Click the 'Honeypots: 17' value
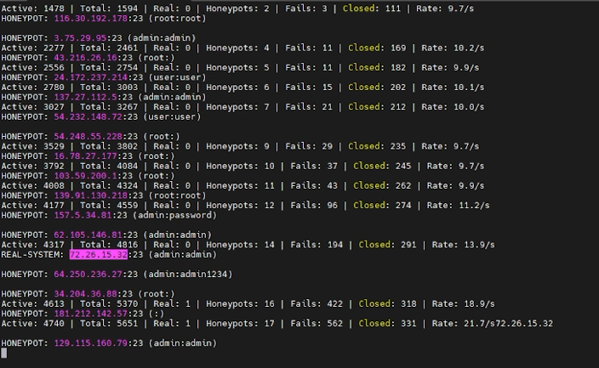The width and height of the screenshot is (599, 368). 240,324
